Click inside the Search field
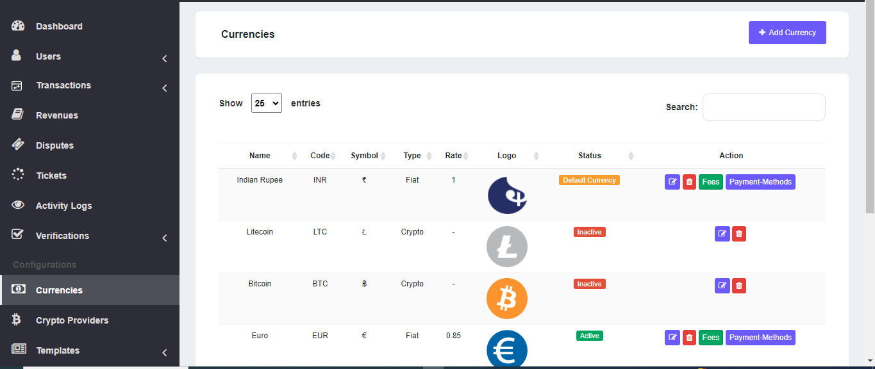The width and height of the screenshot is (875, 369). click(x=763, y=107)
